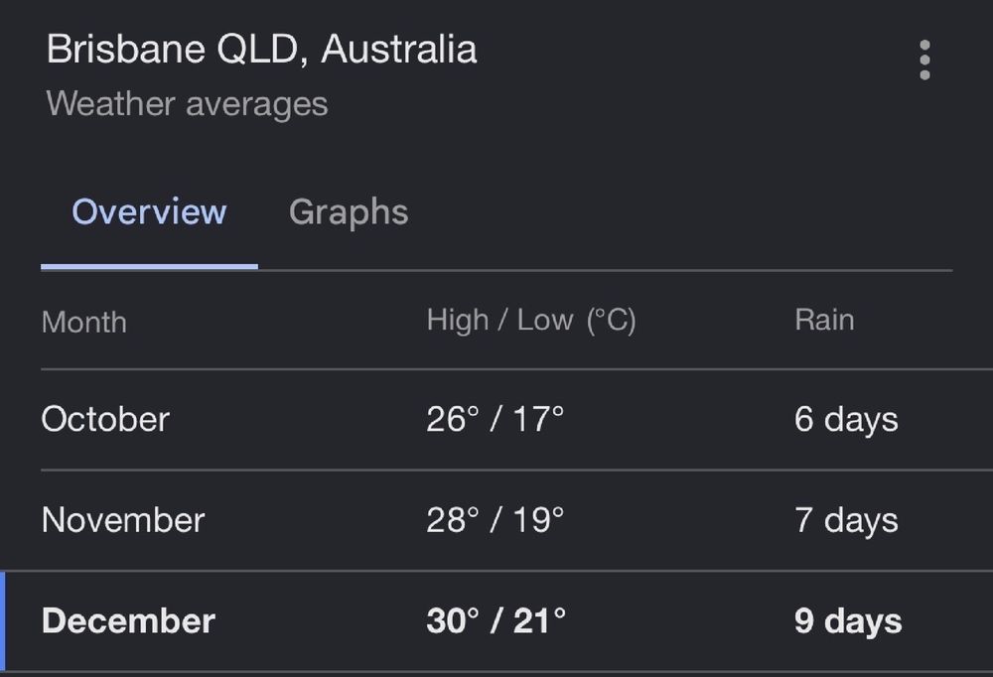Screen dimensions: 993x677
Task: Click the Weather averages subtitle
Action: (185, 103)
